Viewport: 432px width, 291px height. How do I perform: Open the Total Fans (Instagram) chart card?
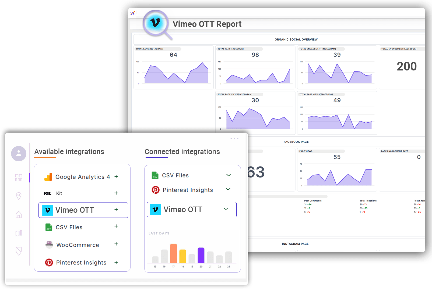173,67
